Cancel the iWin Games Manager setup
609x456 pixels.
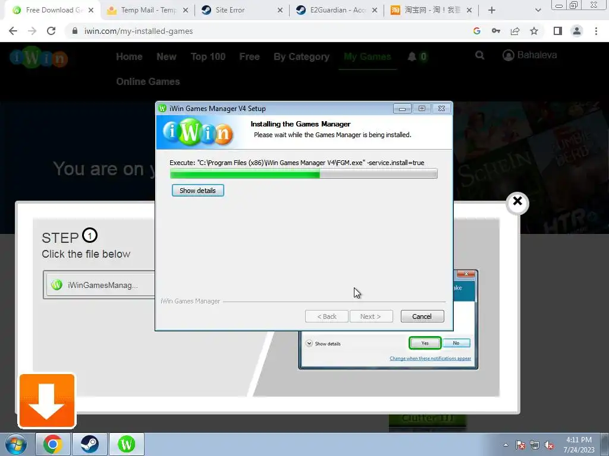click(422, 316)
